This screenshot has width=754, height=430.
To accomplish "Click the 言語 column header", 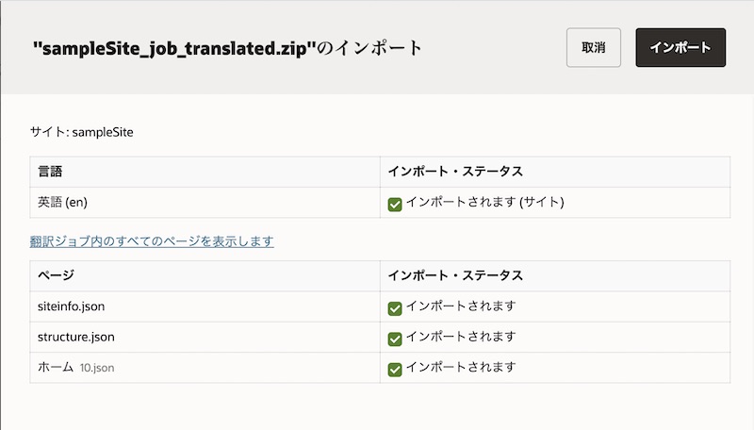I will (x=50, y=172).
